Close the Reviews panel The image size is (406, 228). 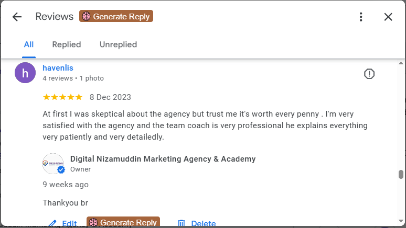tap(388, 17)
